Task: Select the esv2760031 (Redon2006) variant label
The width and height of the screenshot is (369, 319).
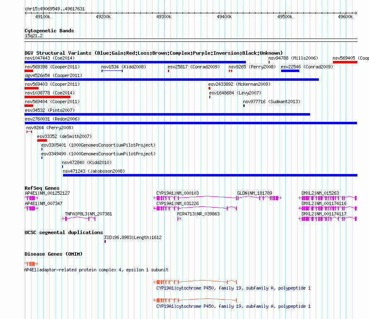Action: pos(52,119)
